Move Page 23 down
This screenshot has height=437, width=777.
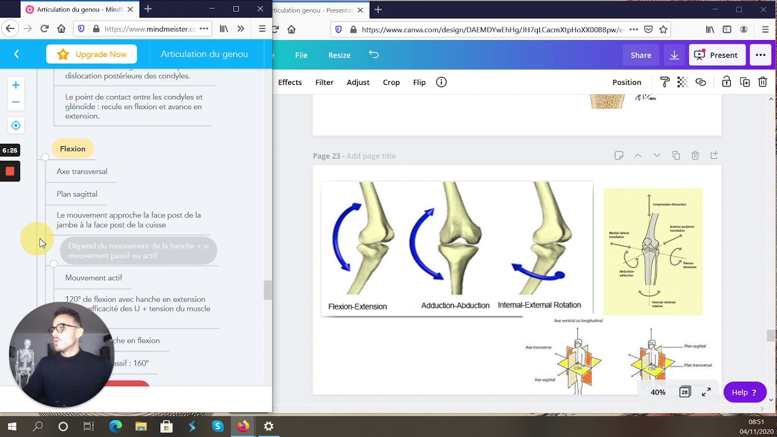coord(657,156)
